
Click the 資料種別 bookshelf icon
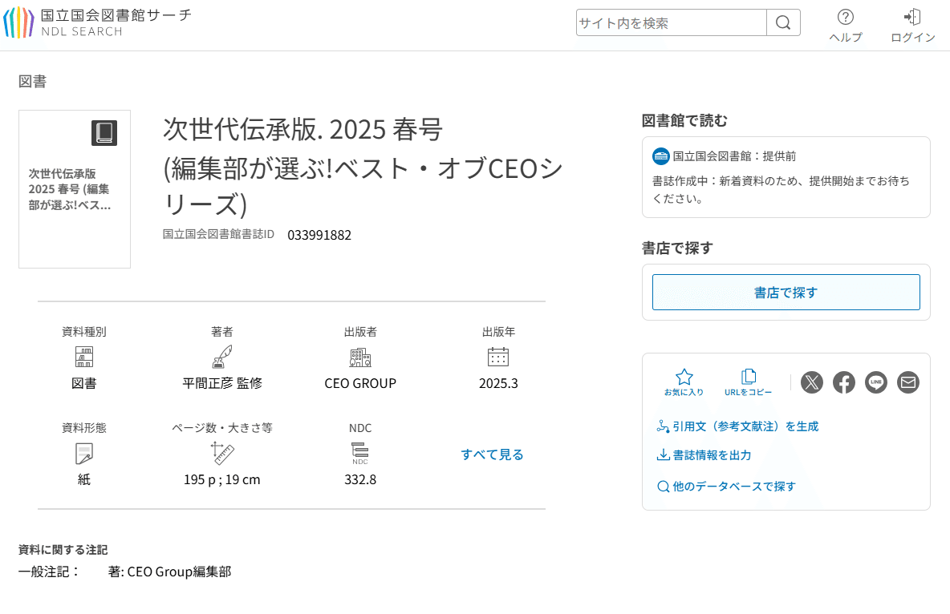click(84, 357)
